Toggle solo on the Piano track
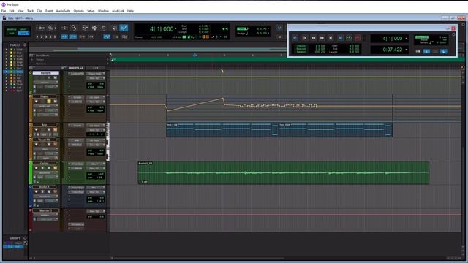Image resolution: width=468 pixels, height=263 pixels. pos(49,102)
